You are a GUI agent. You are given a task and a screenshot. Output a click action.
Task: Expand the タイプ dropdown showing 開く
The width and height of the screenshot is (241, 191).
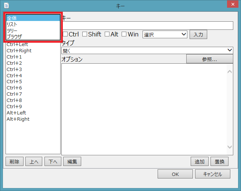point(147,50)
